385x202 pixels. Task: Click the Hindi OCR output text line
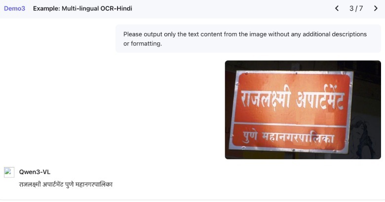66,184
